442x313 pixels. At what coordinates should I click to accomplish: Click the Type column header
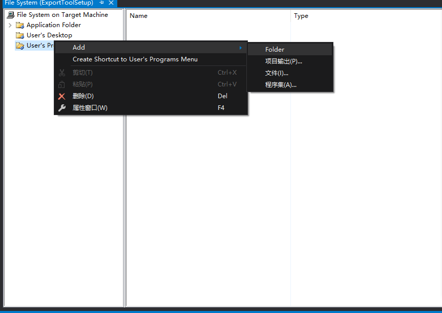coord(301,16)
